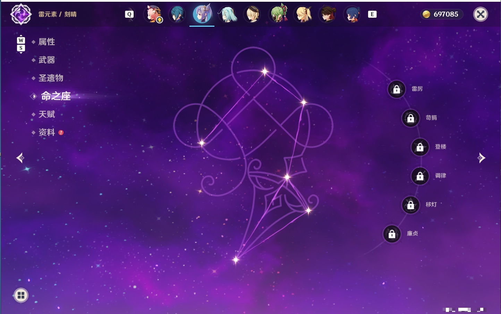
Task: Open the 圣遗物 artifacts menu
Action: coord(51,78)
